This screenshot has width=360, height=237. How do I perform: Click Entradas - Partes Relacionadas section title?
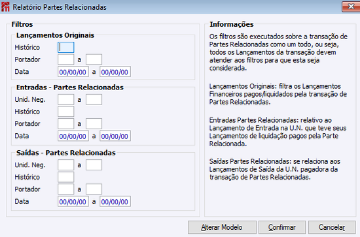pyautogui.click(x=70, y=87)
